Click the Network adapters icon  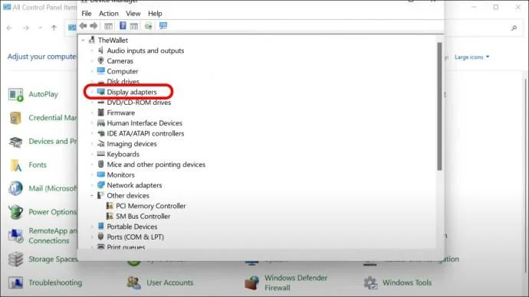(100, 185)
